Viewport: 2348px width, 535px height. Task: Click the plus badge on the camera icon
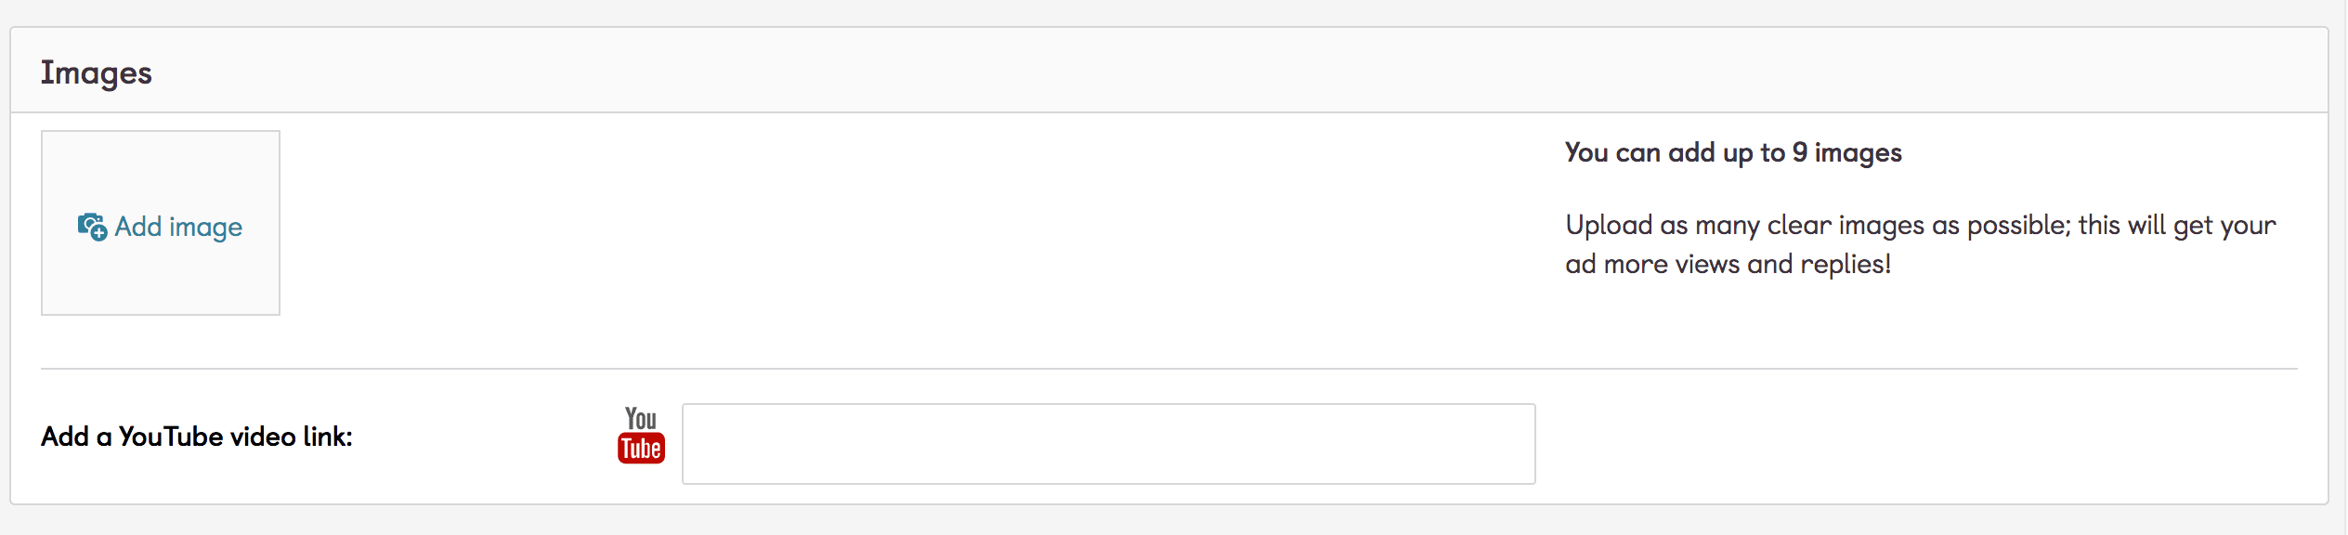click(x=98, y=232)
